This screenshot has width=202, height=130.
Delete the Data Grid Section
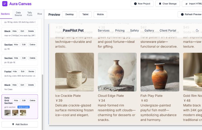point(33,101)
